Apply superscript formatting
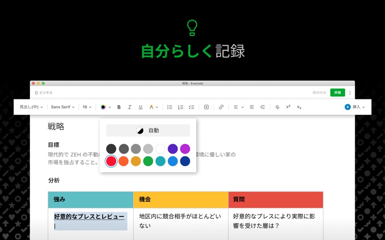Screen dimensions: 385x240 pos(288,107)
